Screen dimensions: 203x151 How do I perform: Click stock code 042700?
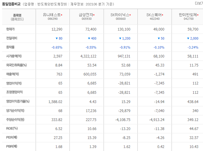[189, 19]
